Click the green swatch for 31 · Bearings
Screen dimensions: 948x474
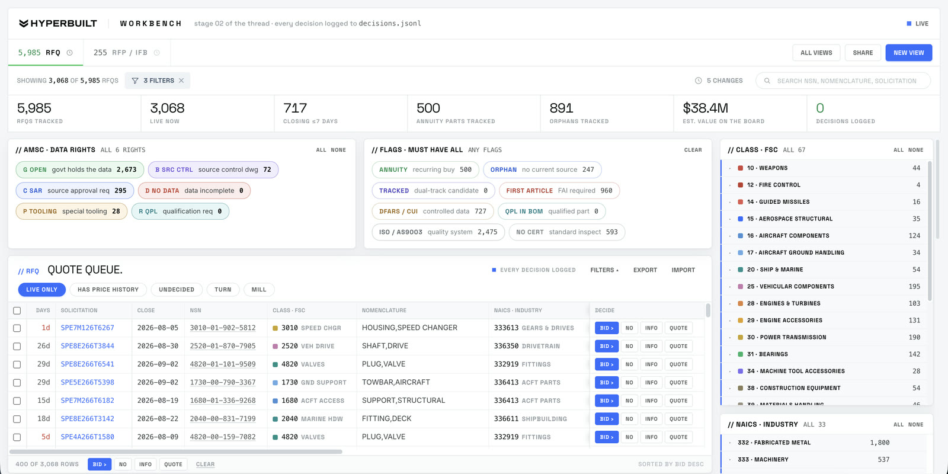click(741, 354)
